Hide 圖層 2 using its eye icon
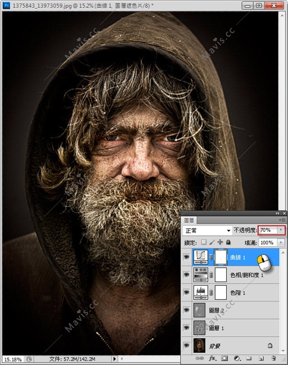Screen dimensions: 288x365 (186, 310)
